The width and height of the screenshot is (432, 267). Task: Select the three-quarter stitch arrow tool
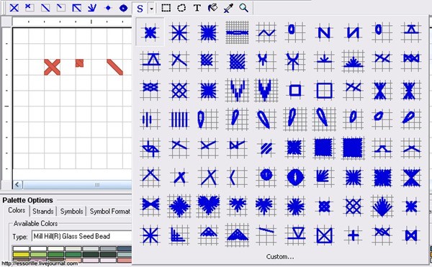(76, 8)
